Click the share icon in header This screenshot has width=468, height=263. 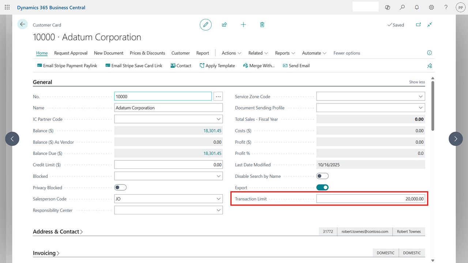(x=224, y=24)
